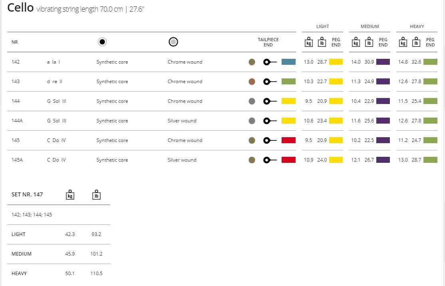Screen dimensions: 445x286
Task: Click the black core material icon in header
Action: click(102, 42)
